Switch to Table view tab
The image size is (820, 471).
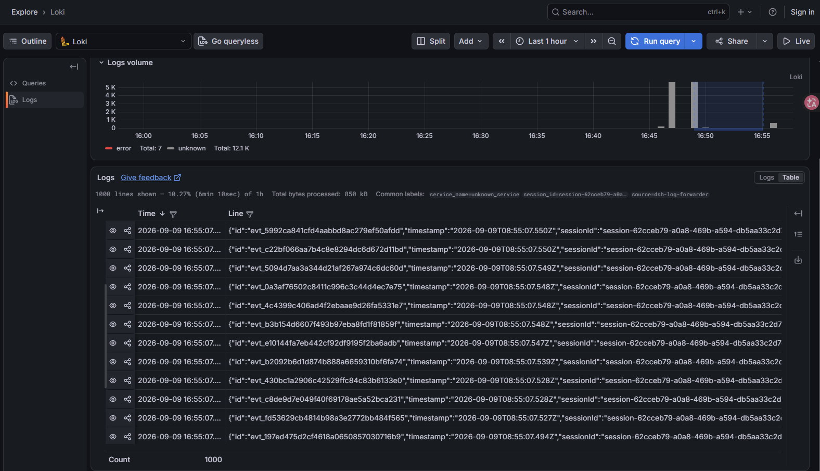pyautogui.click(x=790, y=177)
